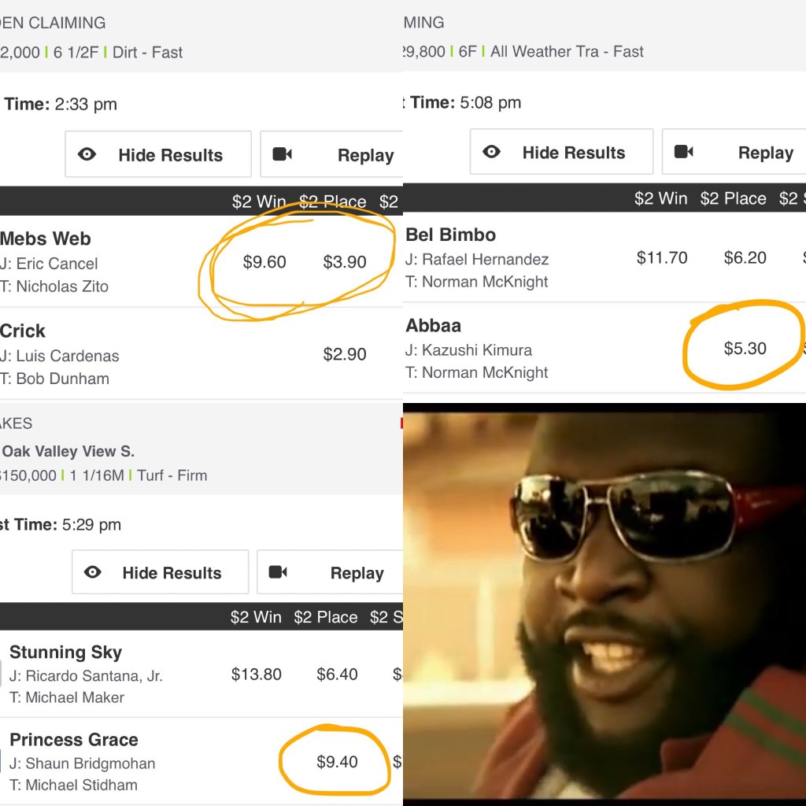
Task: Click the circled $9.40 place payout
Action: click(x=337, y=761)
